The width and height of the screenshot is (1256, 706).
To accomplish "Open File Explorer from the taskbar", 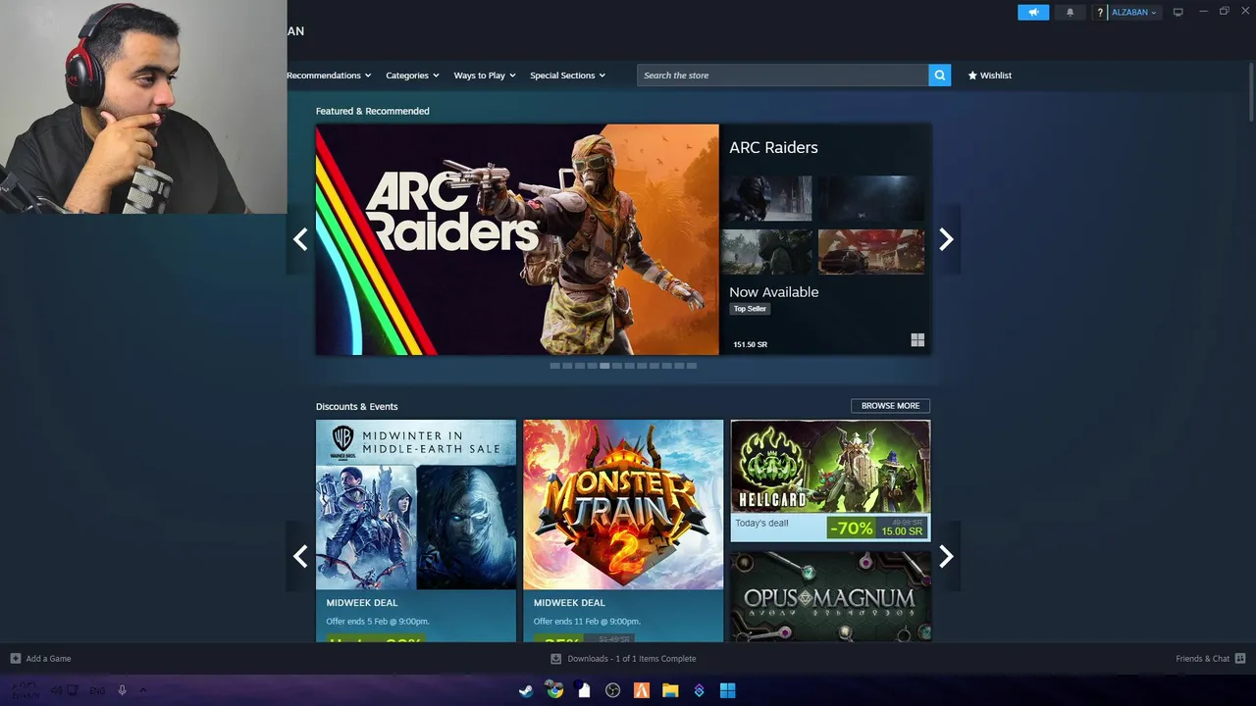I will click(x=670, y=690).
